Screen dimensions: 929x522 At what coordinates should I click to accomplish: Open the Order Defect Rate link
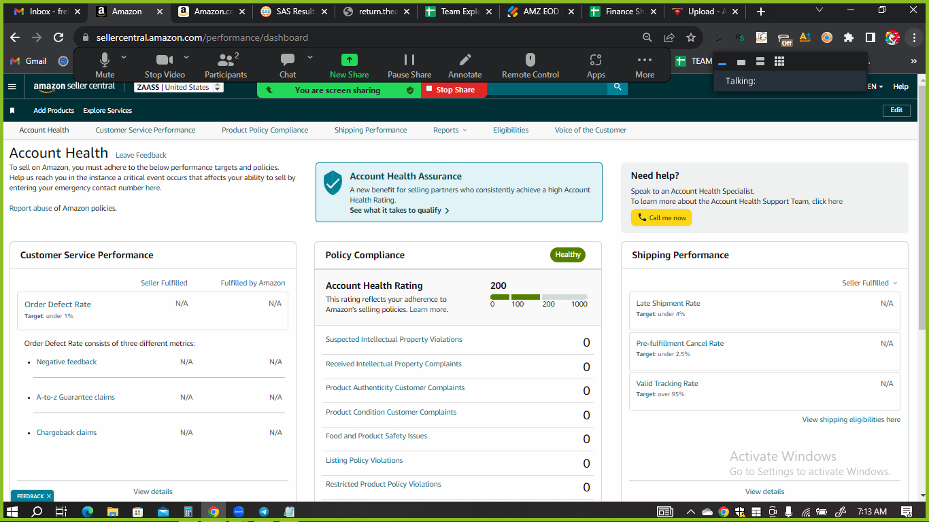point(58,304)
